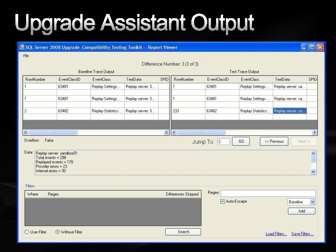Click baseline RowNumber column header

point(40,79)
